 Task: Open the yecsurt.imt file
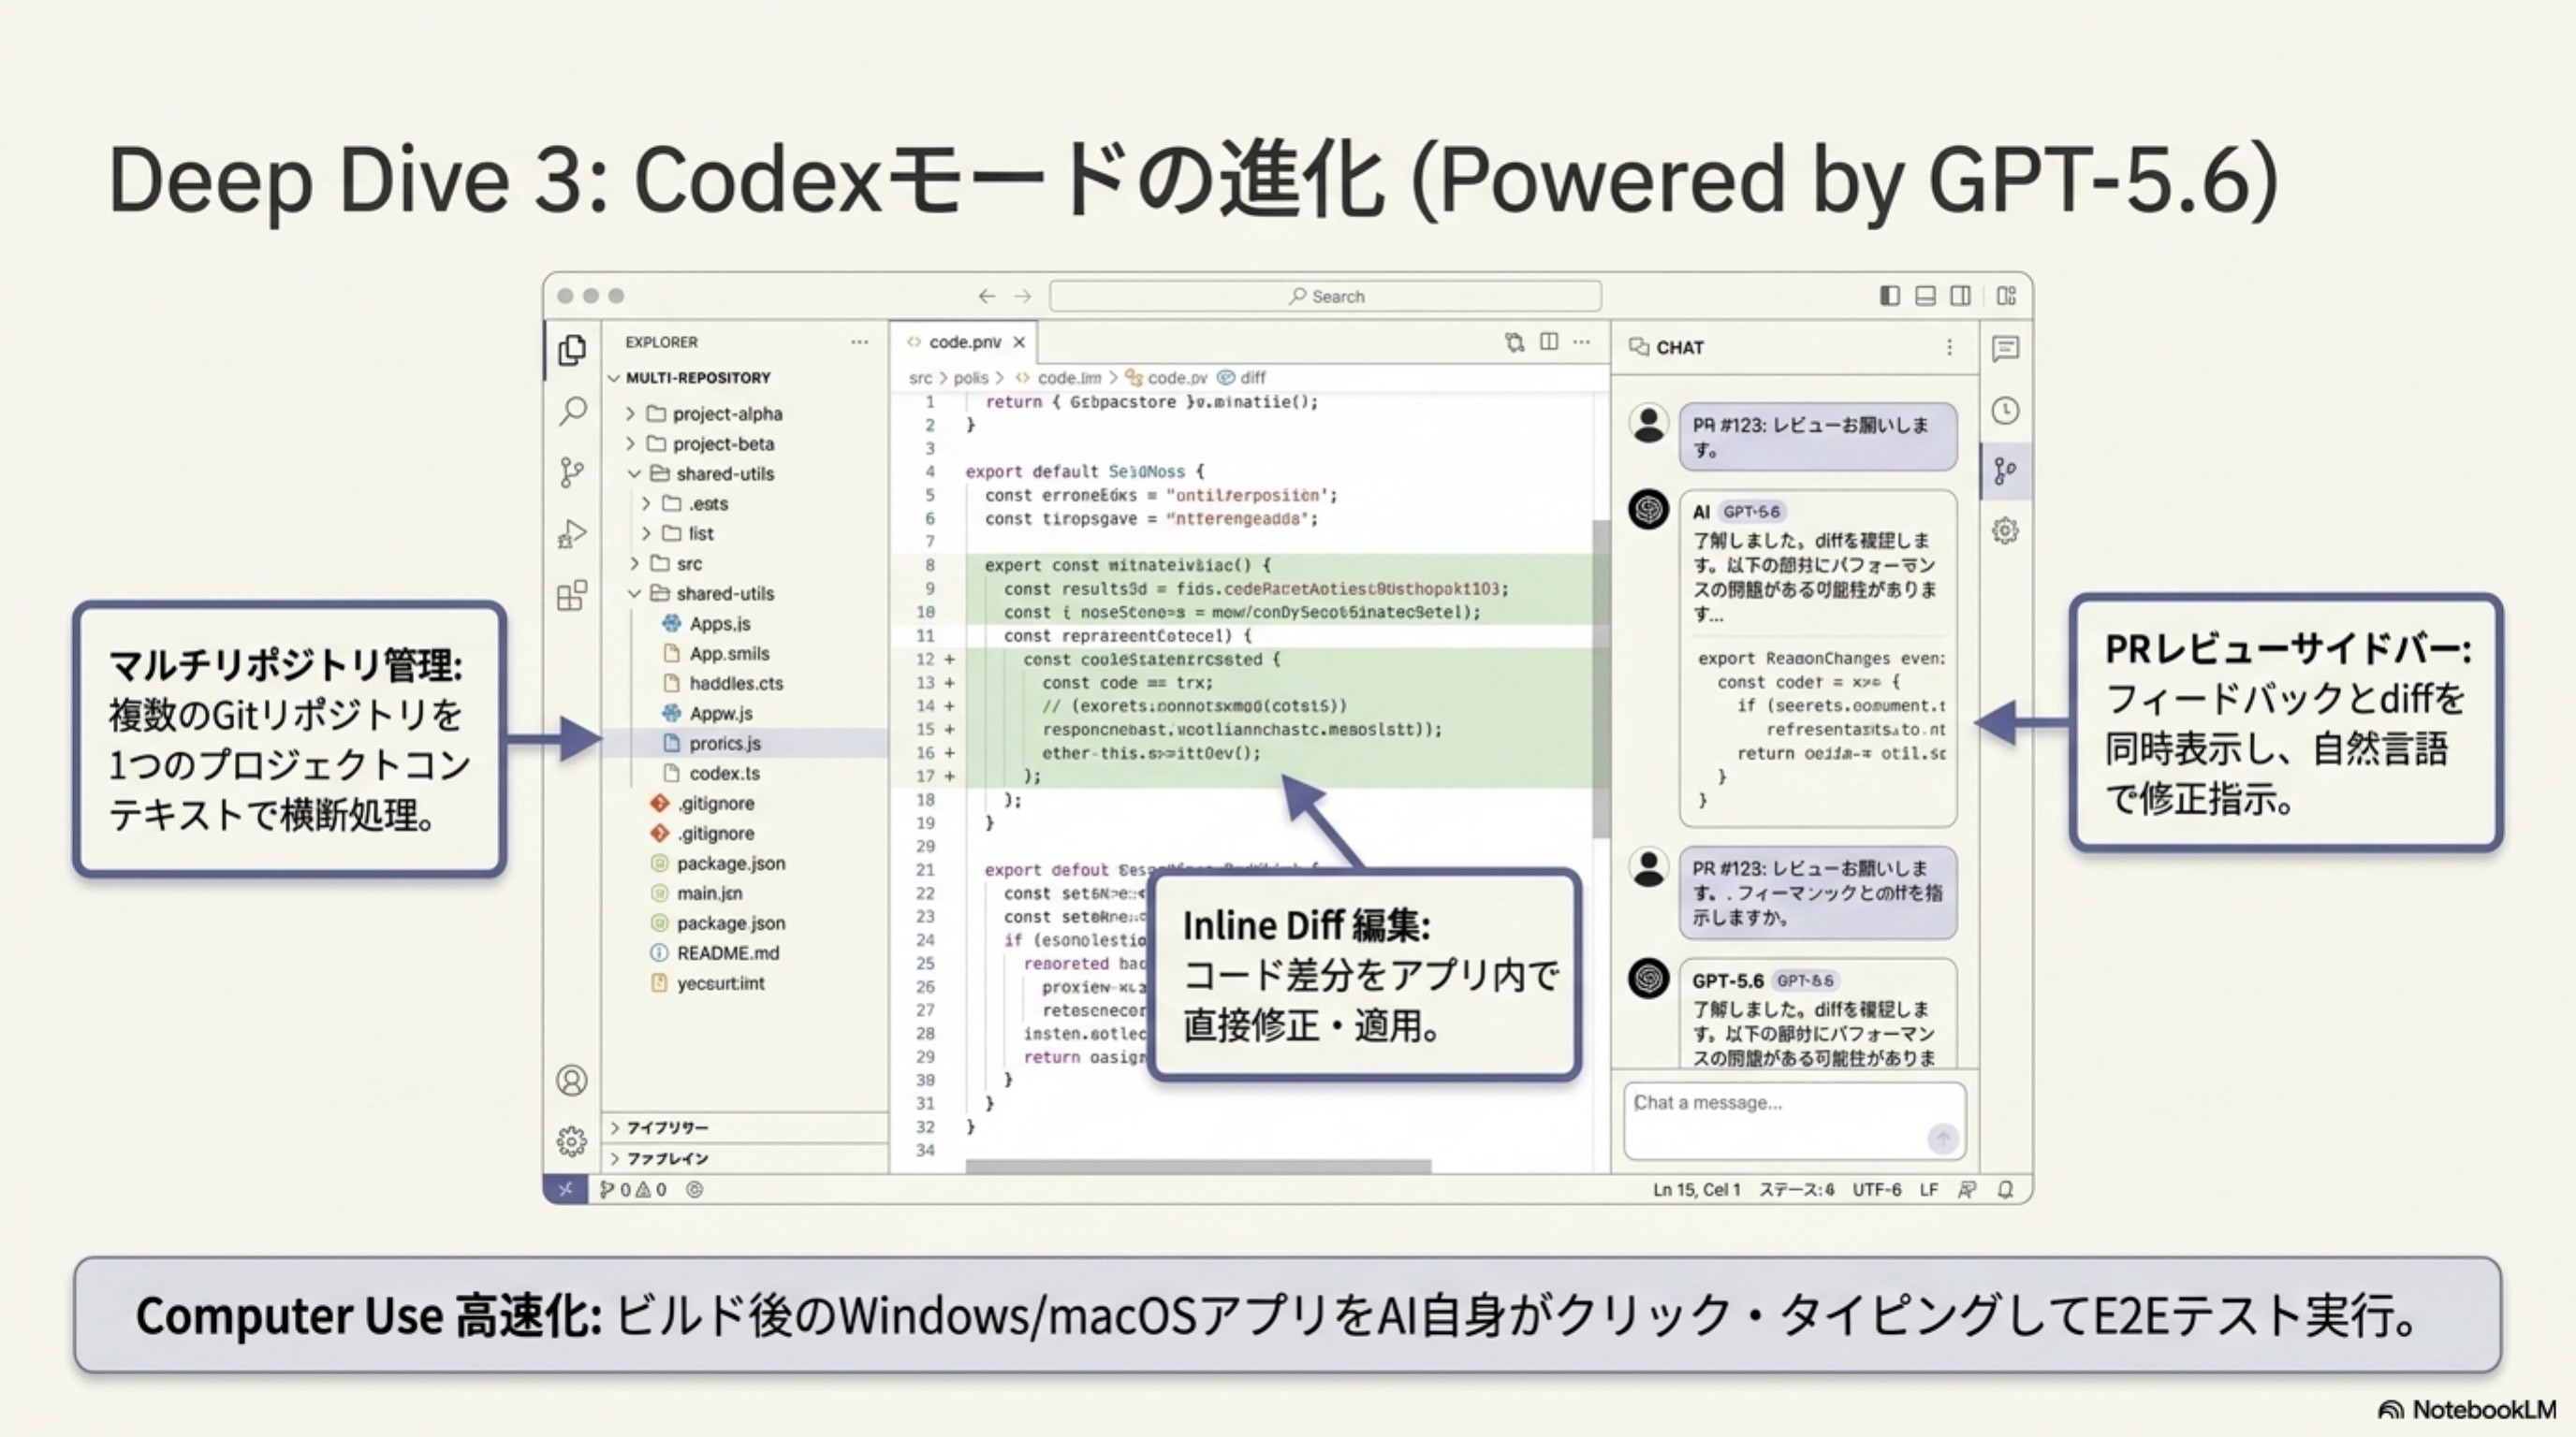[x=708, y=983]
